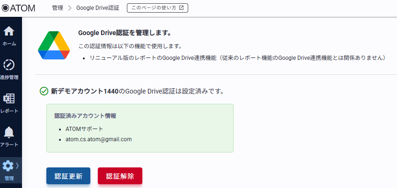The width and height of the screenshot is (397, 188).
Task: Click the atom.cs.atom@gmail.com email address
Action: click(x=98, y=139)
